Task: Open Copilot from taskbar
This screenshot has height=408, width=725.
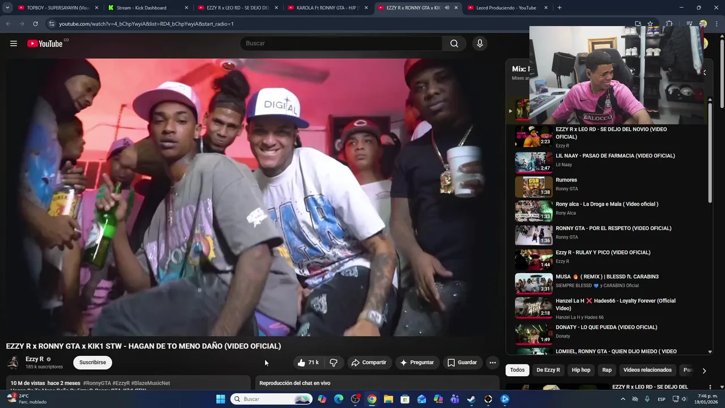Action: point(322,399)
